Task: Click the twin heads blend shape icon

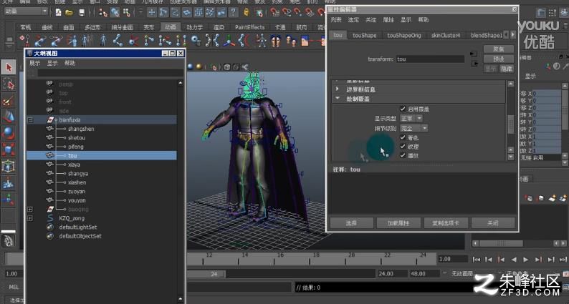Action: tap(276, 40)
